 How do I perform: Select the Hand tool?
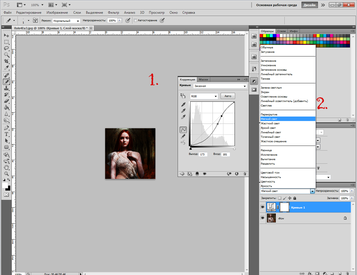pos(6,168)
